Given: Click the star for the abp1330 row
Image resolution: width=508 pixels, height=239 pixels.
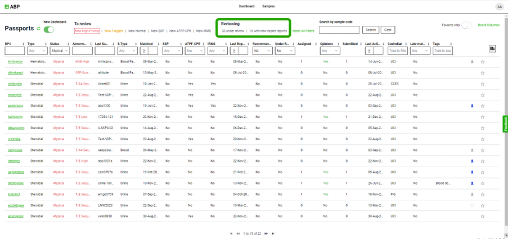Looking at the screenshot, I should click(483, 106).
